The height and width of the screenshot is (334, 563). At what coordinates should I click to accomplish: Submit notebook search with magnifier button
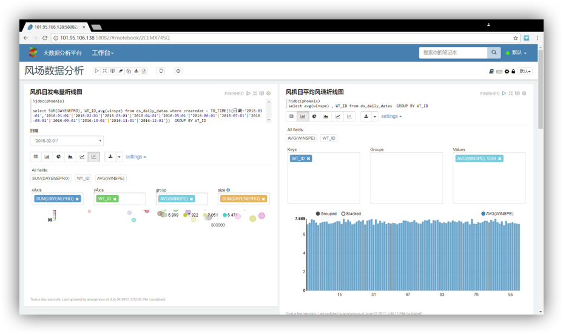click(x=494, y=52)
